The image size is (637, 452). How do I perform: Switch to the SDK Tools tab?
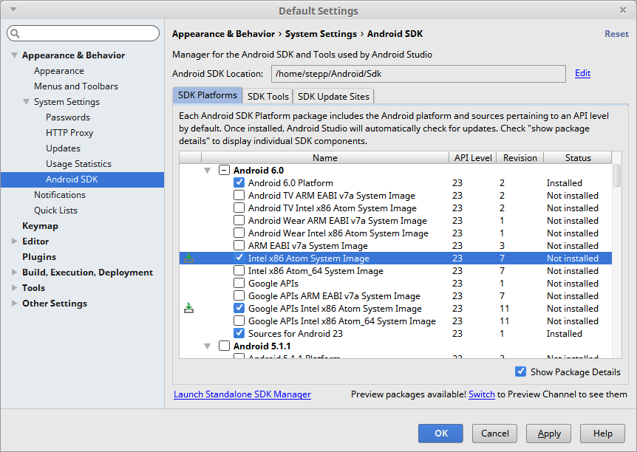[268, 96]
